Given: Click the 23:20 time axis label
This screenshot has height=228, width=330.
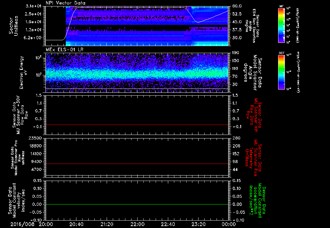Looking at the screenshot, I should [x=198, y=224].
